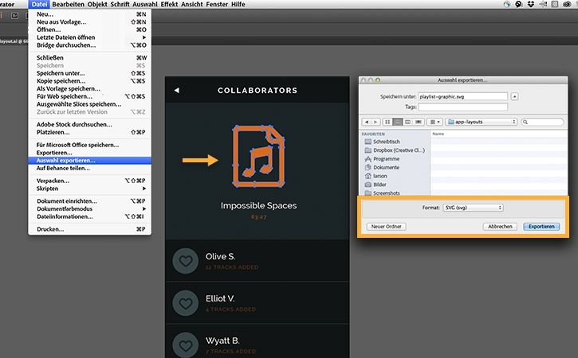Choose Auswahl exportieren... from the menu

[x=89, y=161]
